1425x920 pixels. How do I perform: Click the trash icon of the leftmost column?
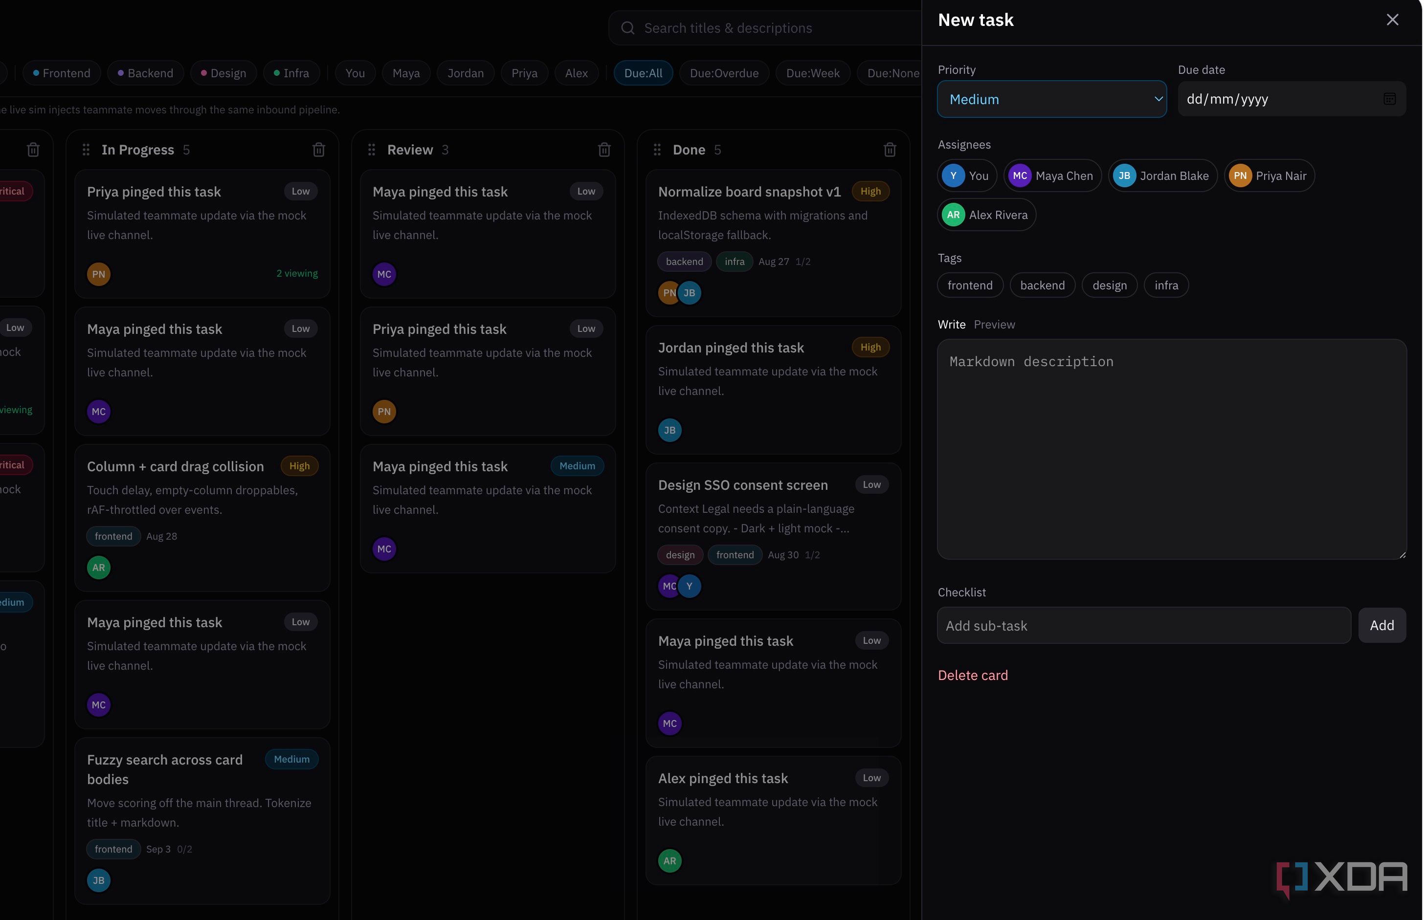coord(33,150)
